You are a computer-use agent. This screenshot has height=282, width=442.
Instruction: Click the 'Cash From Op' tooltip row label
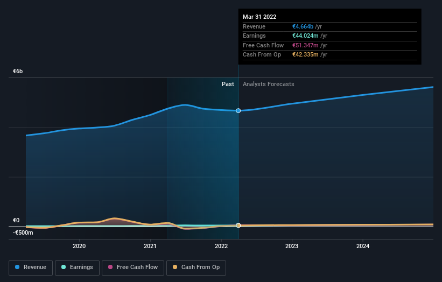point(262,55)
